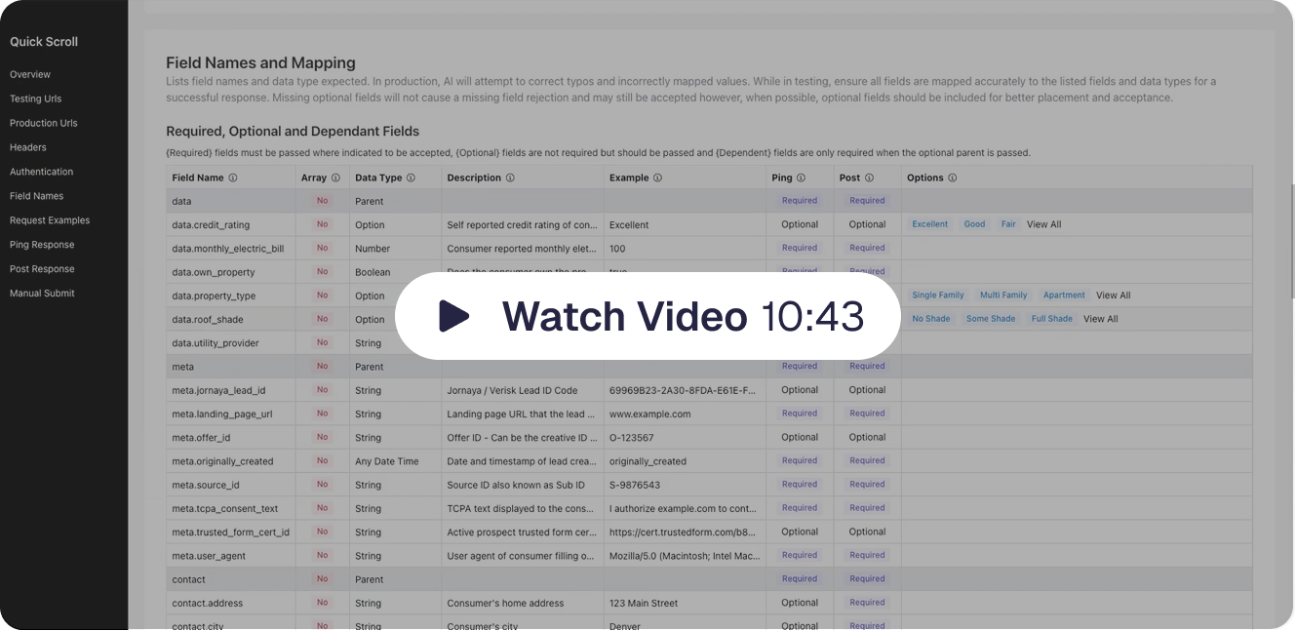This screenshot has height=631, width=1296.
Task: Click info icon next to Field Name header
Action: click(x=233, y=178)
